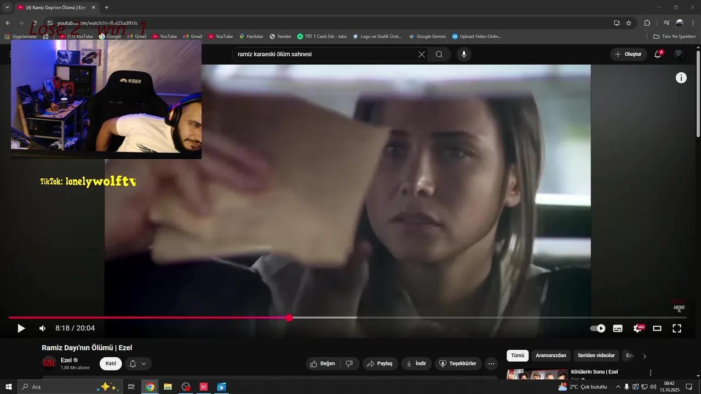
Task: Switch to theater mode view
Action: point(657,328)
